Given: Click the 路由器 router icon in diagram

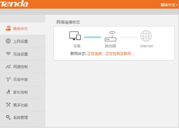Looking at the screenshot, I should (x=111, y=36).
